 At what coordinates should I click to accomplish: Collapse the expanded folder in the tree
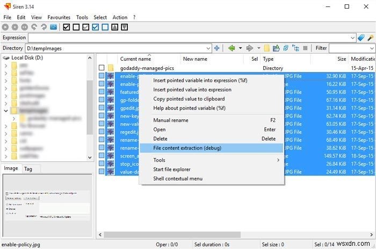6,111
